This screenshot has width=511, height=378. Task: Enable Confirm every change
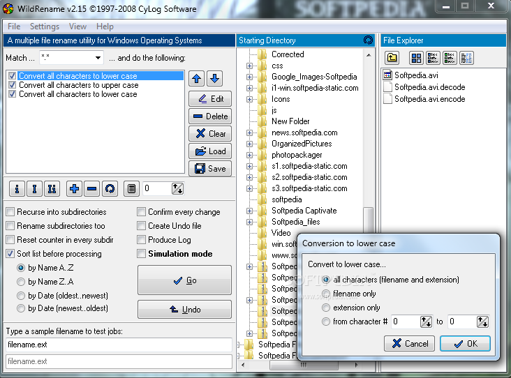click(x=141, y=212)
